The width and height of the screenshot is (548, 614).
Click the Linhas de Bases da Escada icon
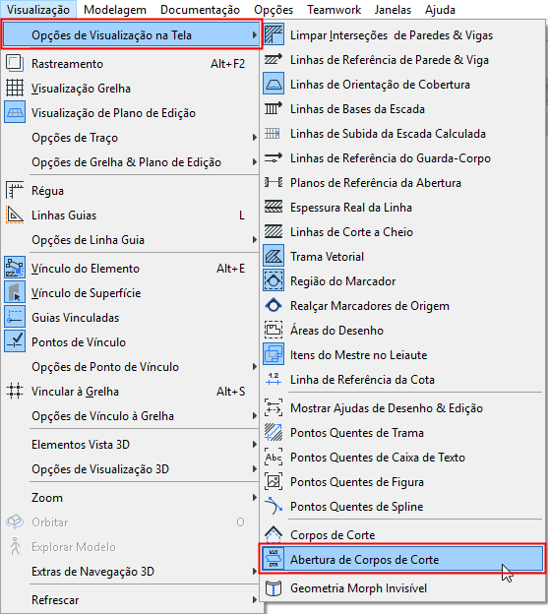(274, 108)
